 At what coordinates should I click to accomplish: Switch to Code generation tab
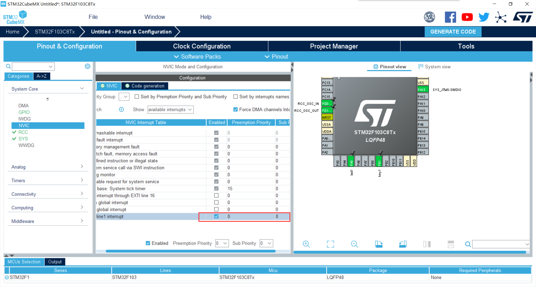click(145, 86)
